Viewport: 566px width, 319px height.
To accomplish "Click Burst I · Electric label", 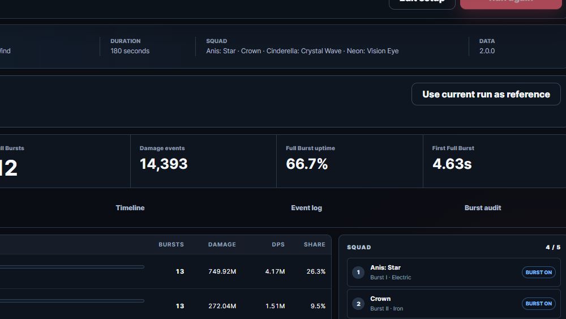I will (391, 278).
